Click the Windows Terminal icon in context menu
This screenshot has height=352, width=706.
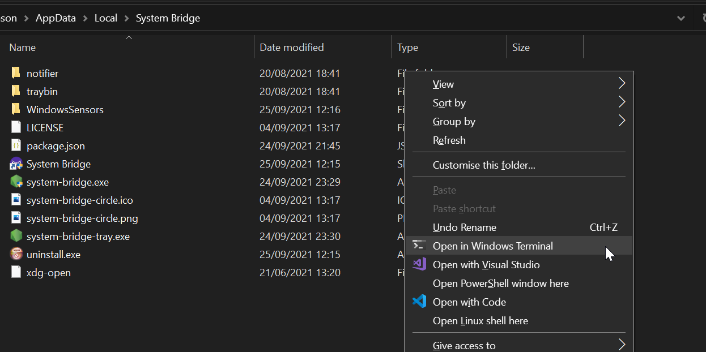point(419,246)
